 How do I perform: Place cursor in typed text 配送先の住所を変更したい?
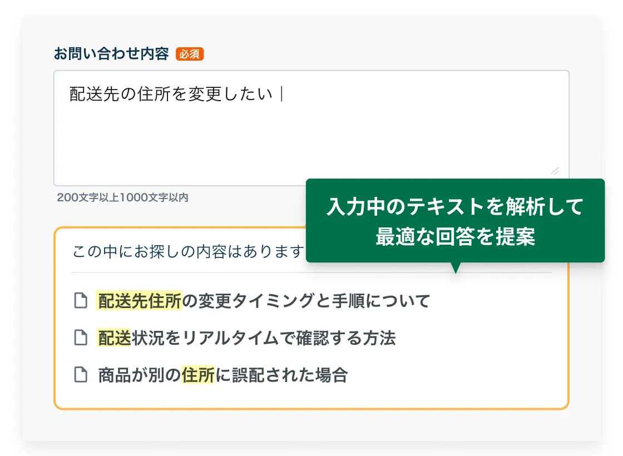(171, 94)
